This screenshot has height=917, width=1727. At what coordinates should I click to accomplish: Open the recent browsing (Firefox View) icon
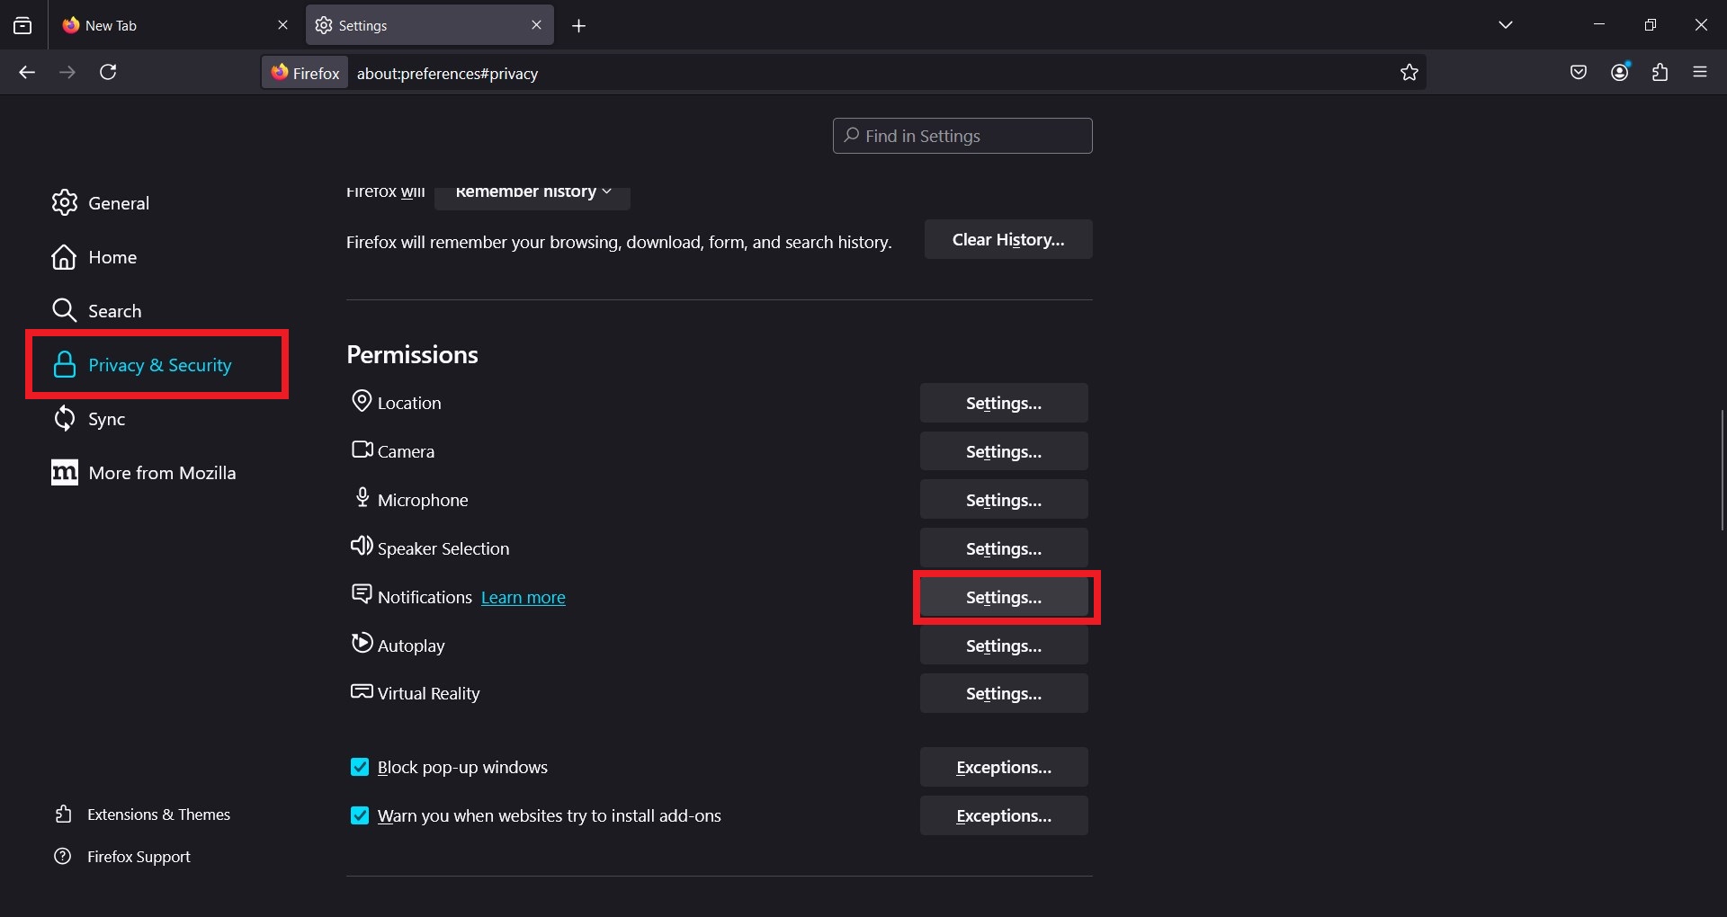pyautogui.click(x=22, y=25)
